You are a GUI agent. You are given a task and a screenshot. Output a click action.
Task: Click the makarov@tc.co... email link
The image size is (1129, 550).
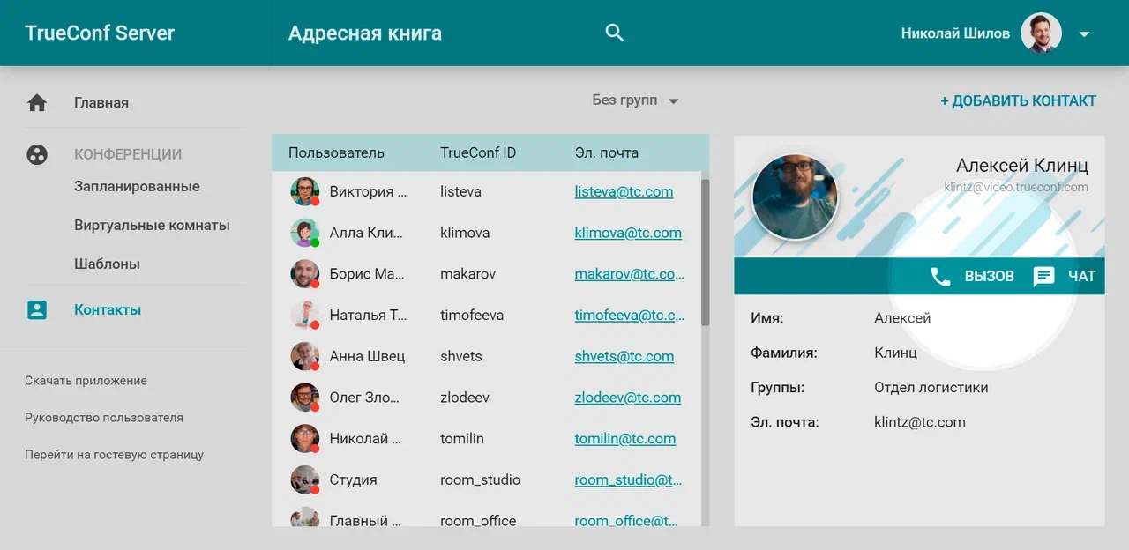(x=630, y=274)
